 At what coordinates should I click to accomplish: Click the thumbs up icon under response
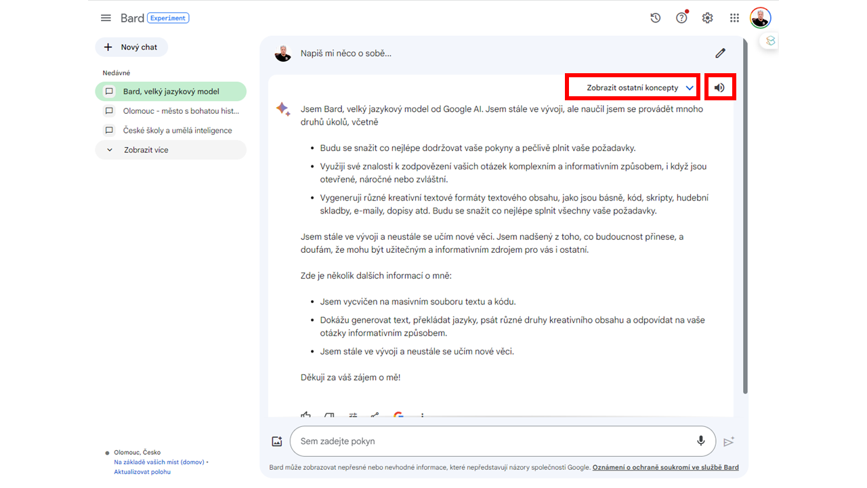[305, 415]
